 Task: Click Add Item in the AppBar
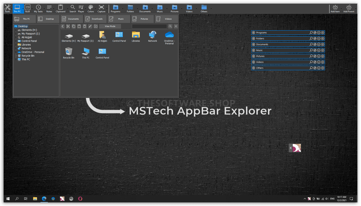tap(335, 8)
